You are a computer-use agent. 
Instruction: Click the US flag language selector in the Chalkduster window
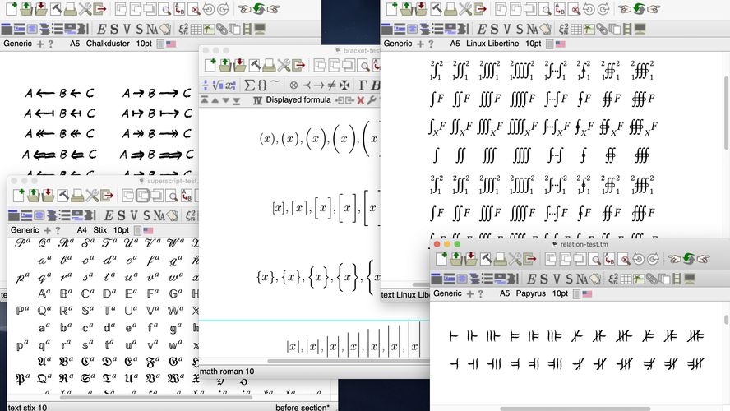pos(171,44)
